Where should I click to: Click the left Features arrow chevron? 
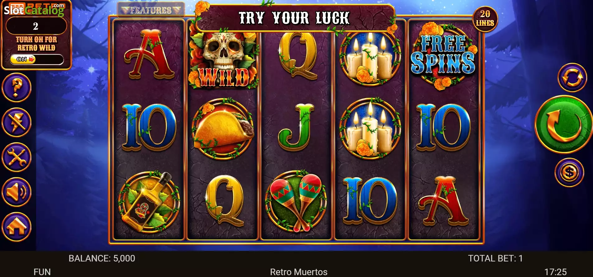click(x=125, y=10)
